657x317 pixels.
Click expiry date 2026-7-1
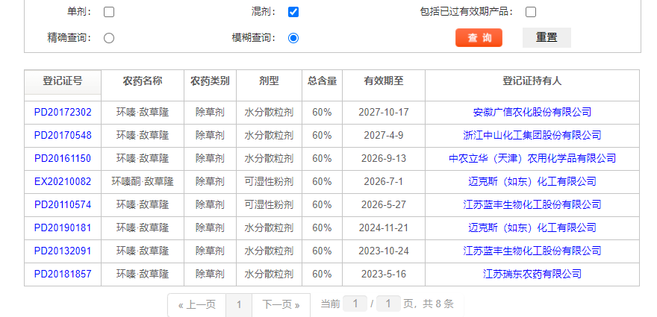click(384, 181)
